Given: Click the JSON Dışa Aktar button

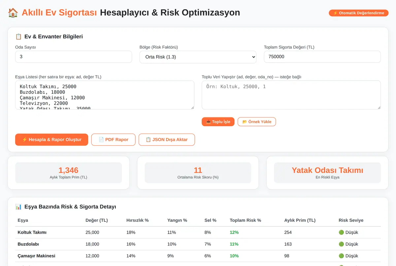Looking at the screenshot, I should [x=167, y=140].
